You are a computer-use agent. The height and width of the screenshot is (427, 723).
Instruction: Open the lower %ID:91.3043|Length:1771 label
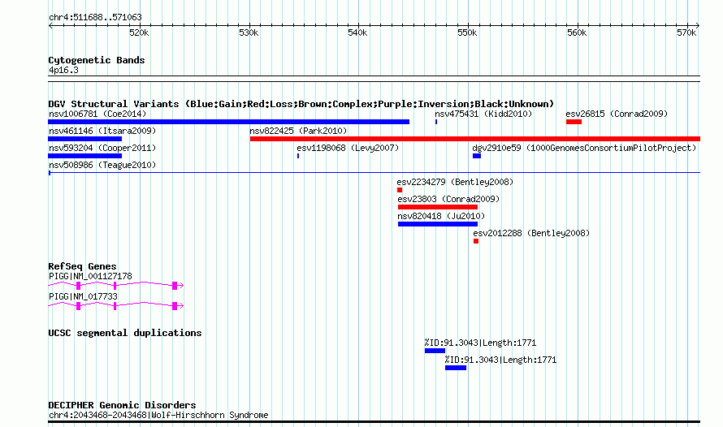tap(500, 360)
